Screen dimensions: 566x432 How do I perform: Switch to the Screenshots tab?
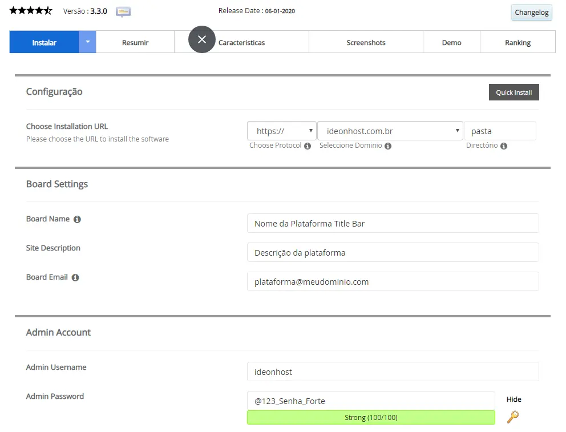pos(366,42)
